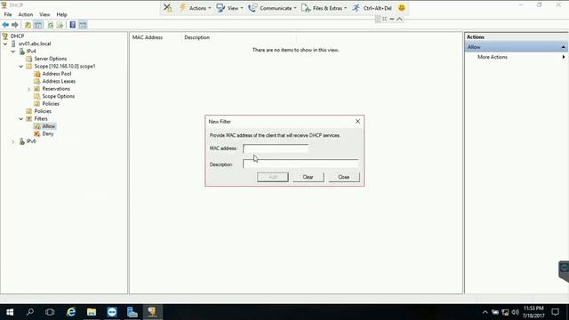Collapse the remote toolbar with the up chevron
The image size is (569, 320).
coord(399,19)
